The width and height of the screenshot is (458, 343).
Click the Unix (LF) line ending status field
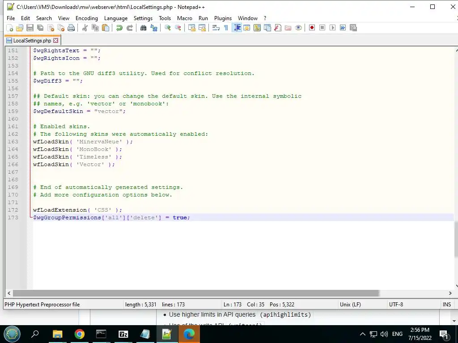pyautogui.click(x=350, y=305)
